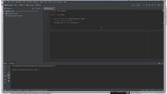Hide the Project tool window
This screenshot has width=167, height=94.
tap(42, 8)
